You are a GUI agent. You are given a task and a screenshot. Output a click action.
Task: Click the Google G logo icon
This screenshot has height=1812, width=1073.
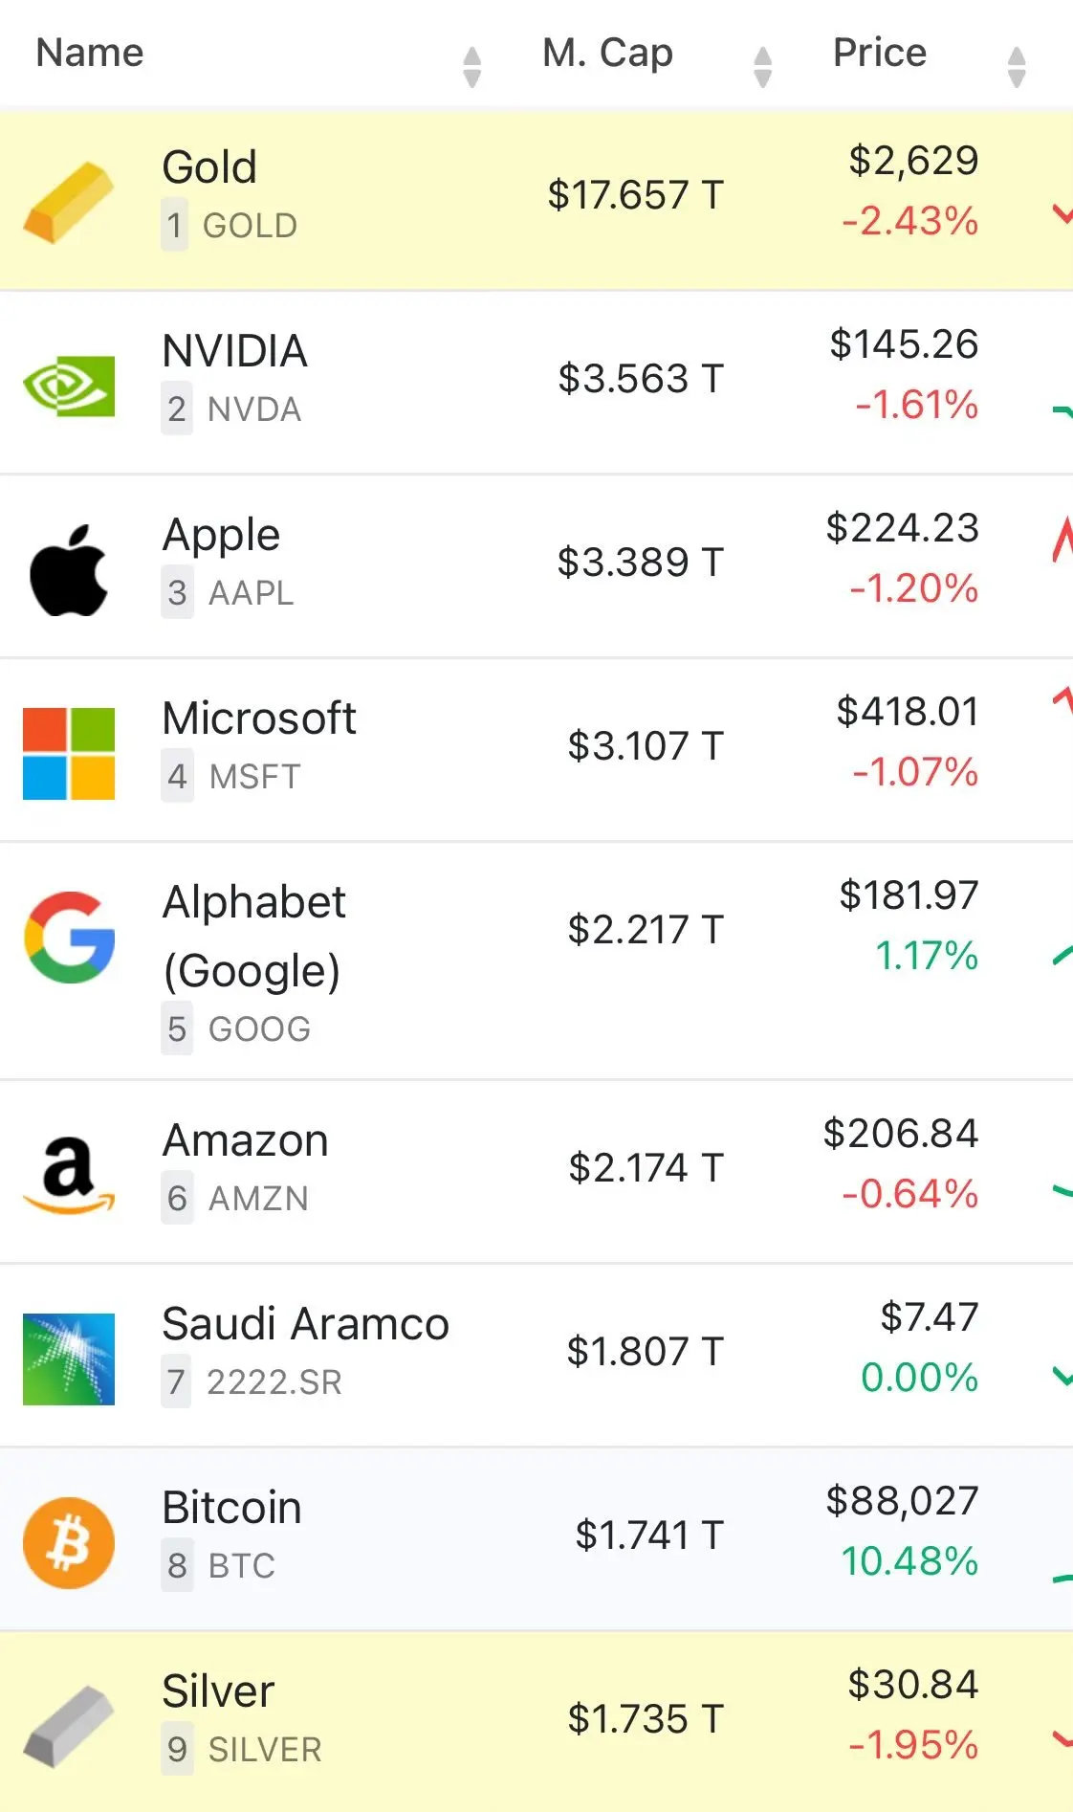[x=69, y=938]
